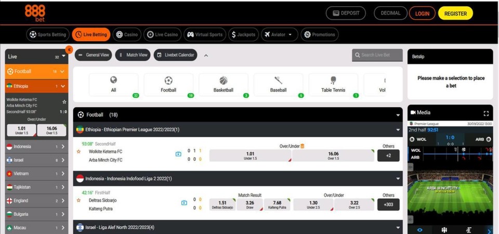This screenshot has height=234, width=499.
Task: Open live stream icon for Deltras Sidoarjo match
Action: pos(184,203)
